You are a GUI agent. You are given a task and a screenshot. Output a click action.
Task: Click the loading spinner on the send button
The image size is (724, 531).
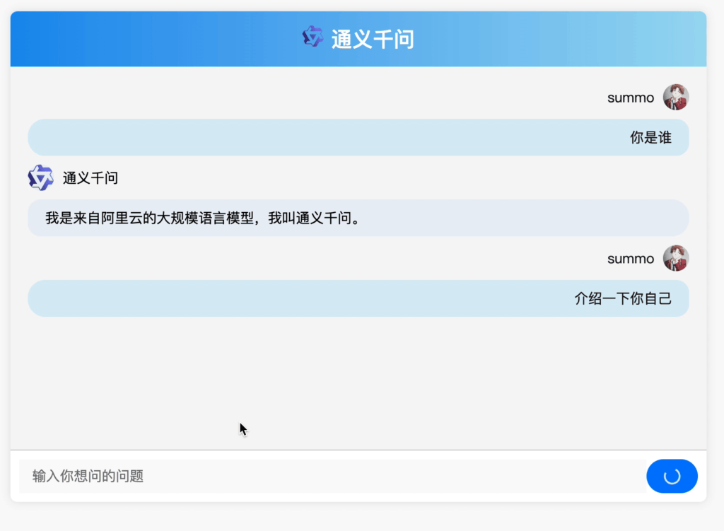(672, 476)
